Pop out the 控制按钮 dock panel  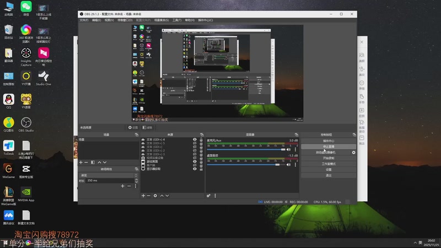click(x=354, y=134)
